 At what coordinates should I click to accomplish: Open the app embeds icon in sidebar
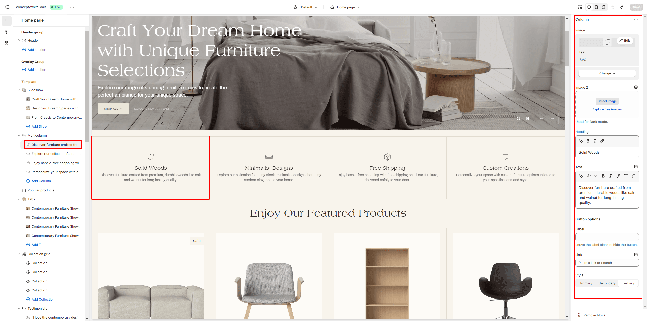[7, 43]
